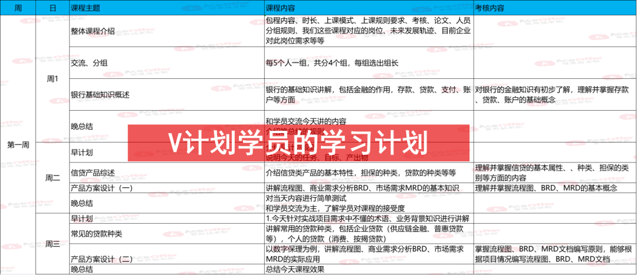The image size is (637, 275).
Task: Click the topic cell '银行基础知识概述'
Action: coord(166,94)
